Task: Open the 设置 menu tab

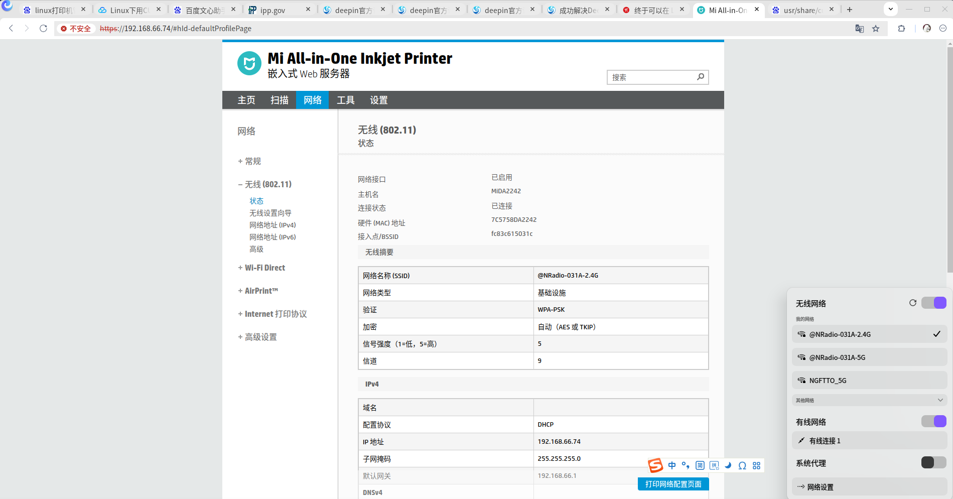Action: (379, 100)
